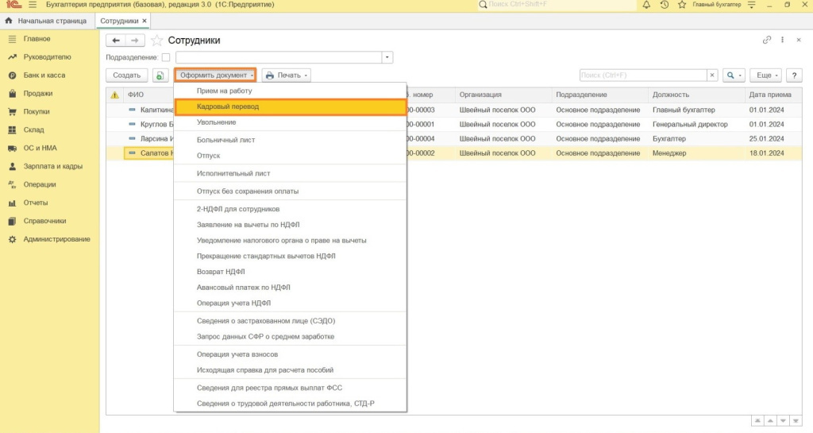Click the list search field Поиск (Ctrl+F)

coord(642,75)
